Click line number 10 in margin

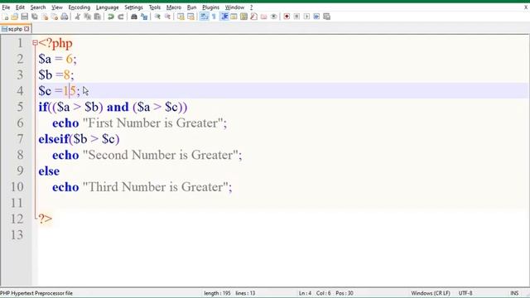click(x=17, y=187)
